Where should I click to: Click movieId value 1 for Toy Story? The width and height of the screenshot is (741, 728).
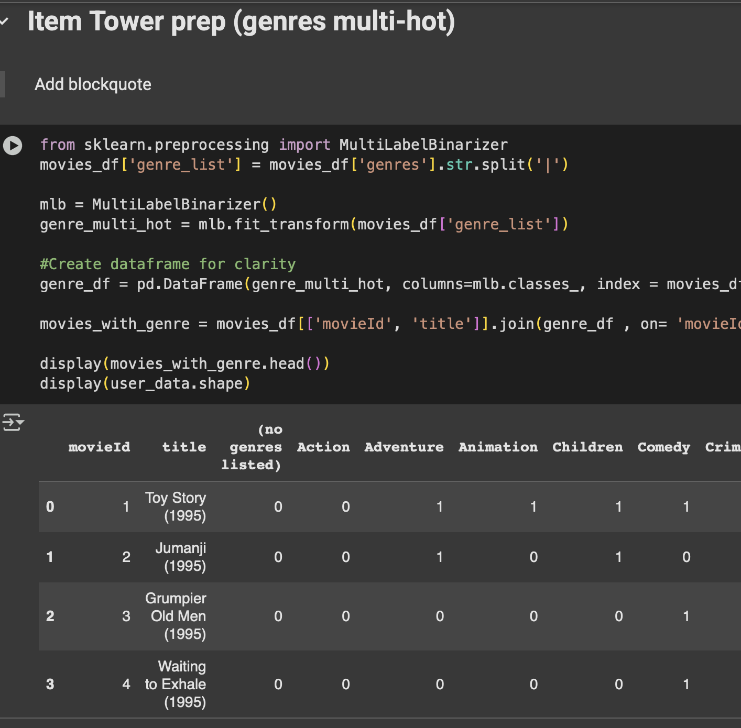pos(126,506)
